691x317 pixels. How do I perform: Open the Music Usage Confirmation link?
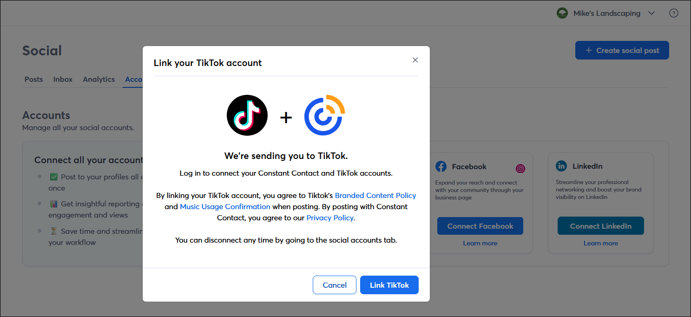coord(225,206)
